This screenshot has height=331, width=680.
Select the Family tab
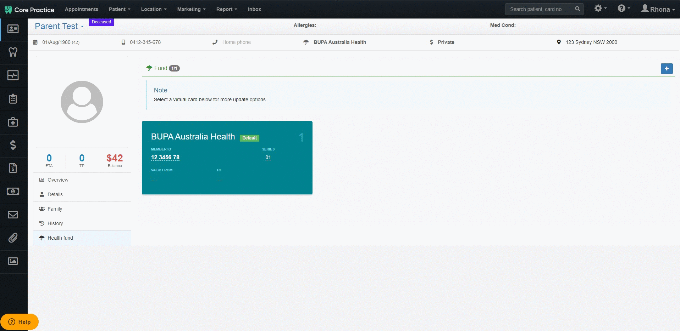pos(82,209)
